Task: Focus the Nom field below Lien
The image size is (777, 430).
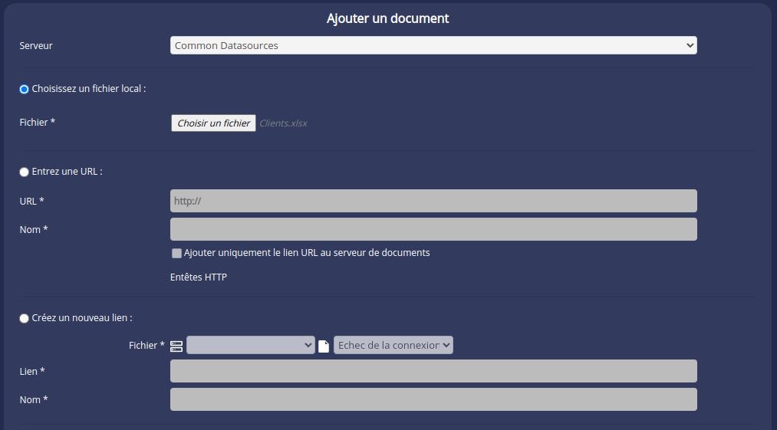Action: pyautogui.click(x=433, y=399)
